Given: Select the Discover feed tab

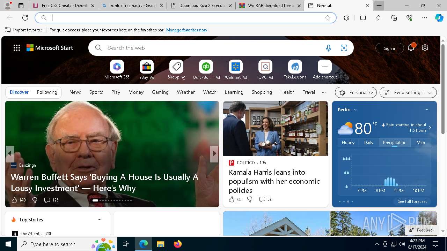Looking at the screenshot, I should (19, 92).
